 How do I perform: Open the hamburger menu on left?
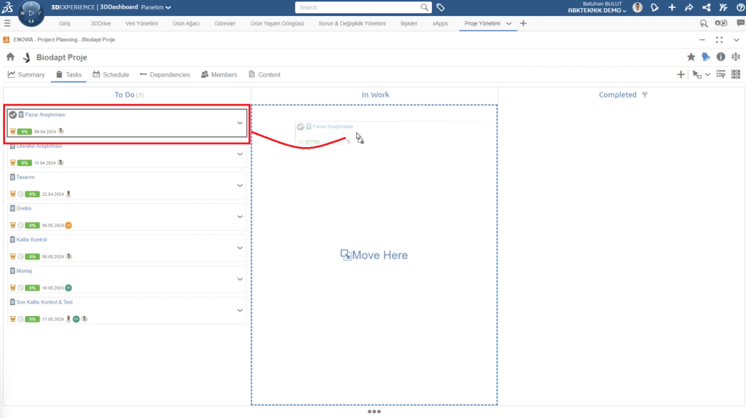tap(7, 23)
